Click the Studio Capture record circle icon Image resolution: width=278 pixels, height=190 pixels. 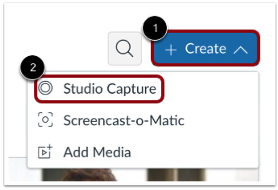pyautogui.click(x=46, y=88)
